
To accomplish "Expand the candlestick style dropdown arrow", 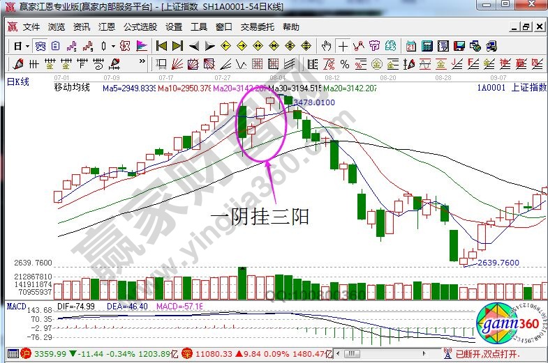I will [112, 47].
